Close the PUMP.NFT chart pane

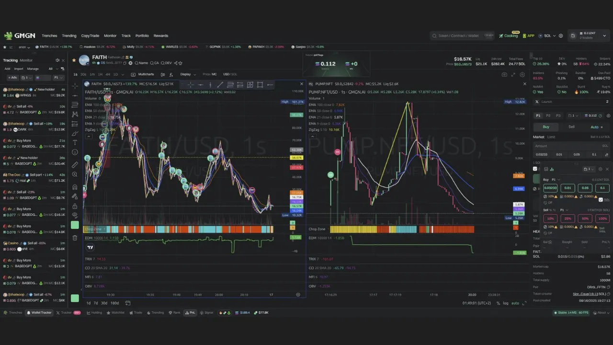[x=524, y=84]
